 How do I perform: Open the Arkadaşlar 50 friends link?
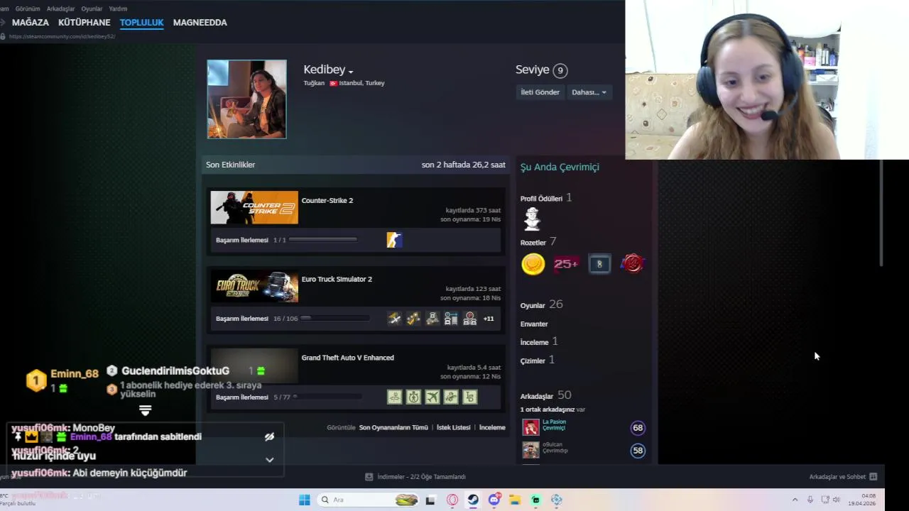[x=545, y=395]
